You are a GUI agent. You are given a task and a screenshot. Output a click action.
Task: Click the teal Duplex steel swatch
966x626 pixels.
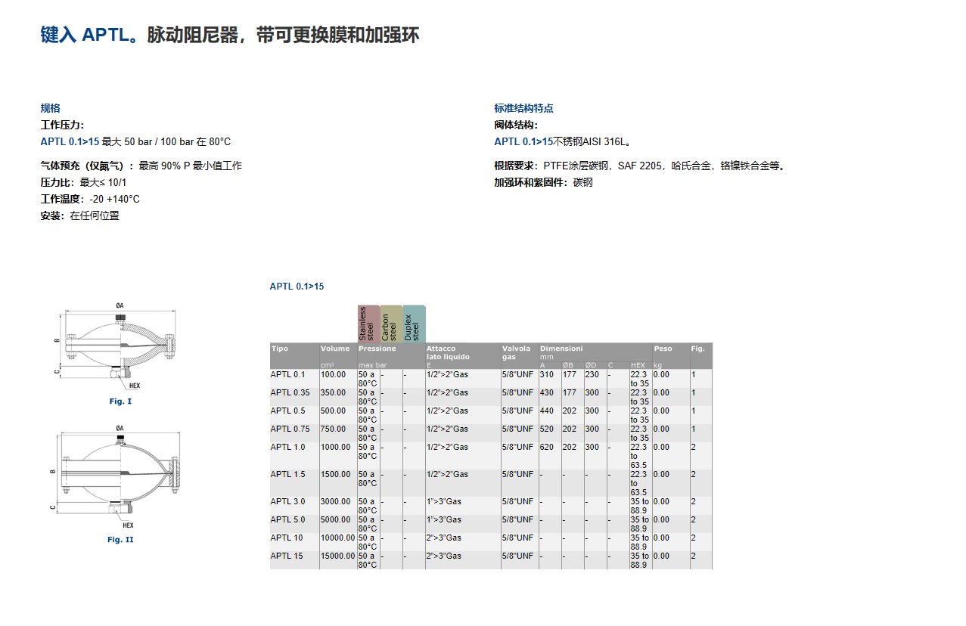pos(415,324)
